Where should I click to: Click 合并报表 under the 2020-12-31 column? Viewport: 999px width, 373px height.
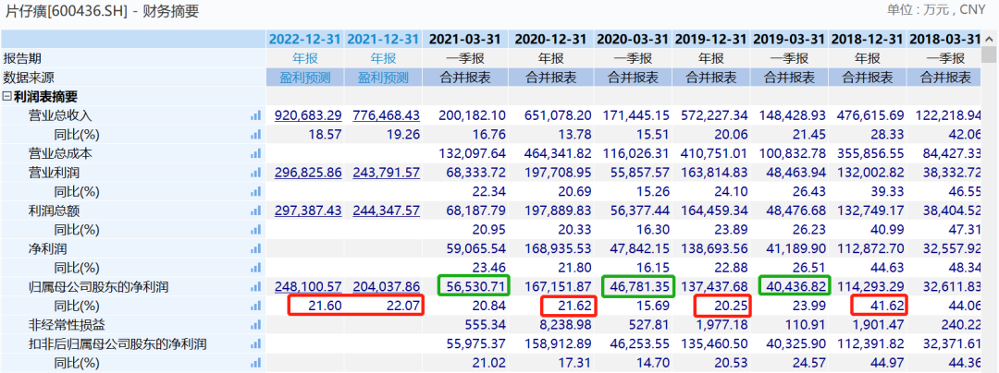pyautogui.click(x=549, y=78)
